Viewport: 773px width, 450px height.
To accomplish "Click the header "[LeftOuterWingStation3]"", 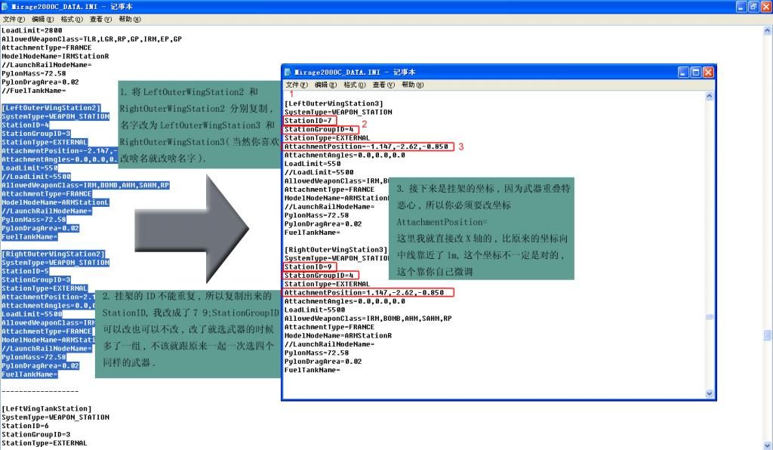I will coord(334,103).
